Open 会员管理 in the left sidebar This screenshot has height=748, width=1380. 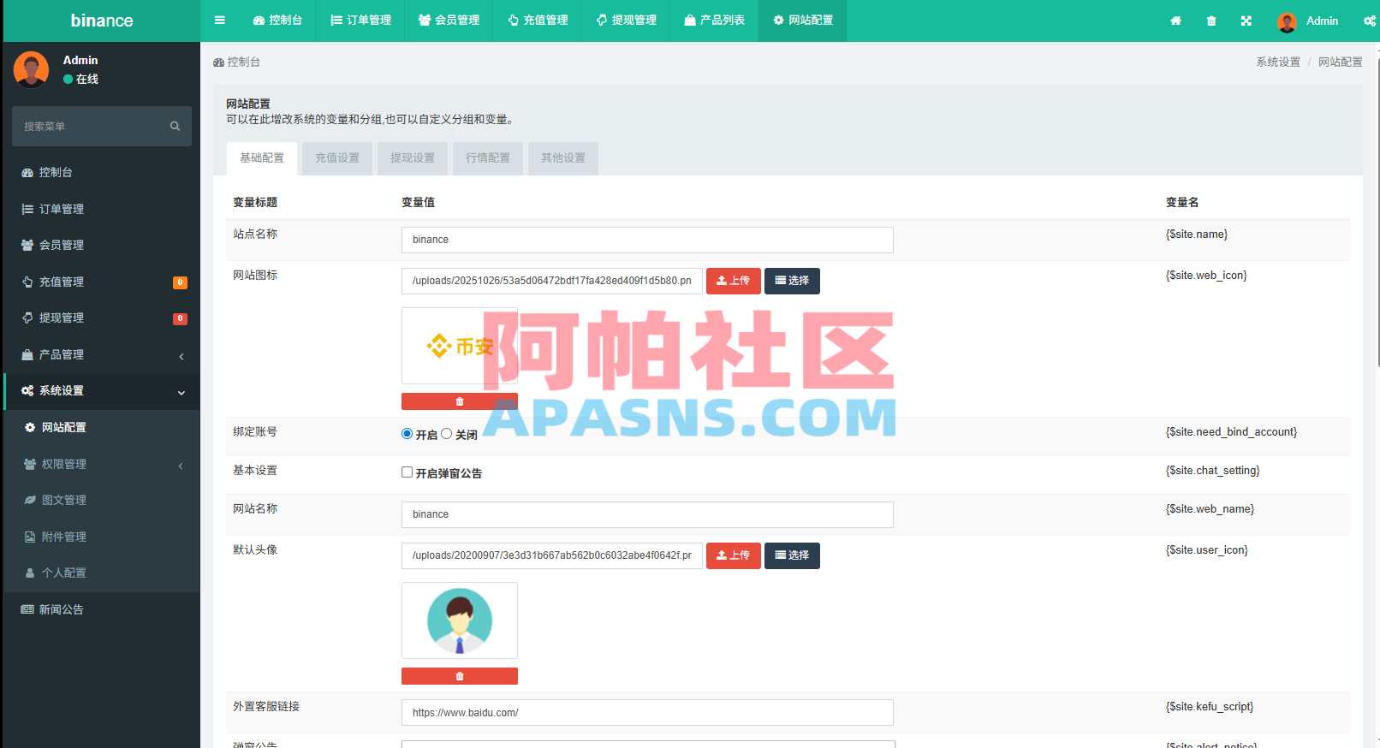pos(102,245)
